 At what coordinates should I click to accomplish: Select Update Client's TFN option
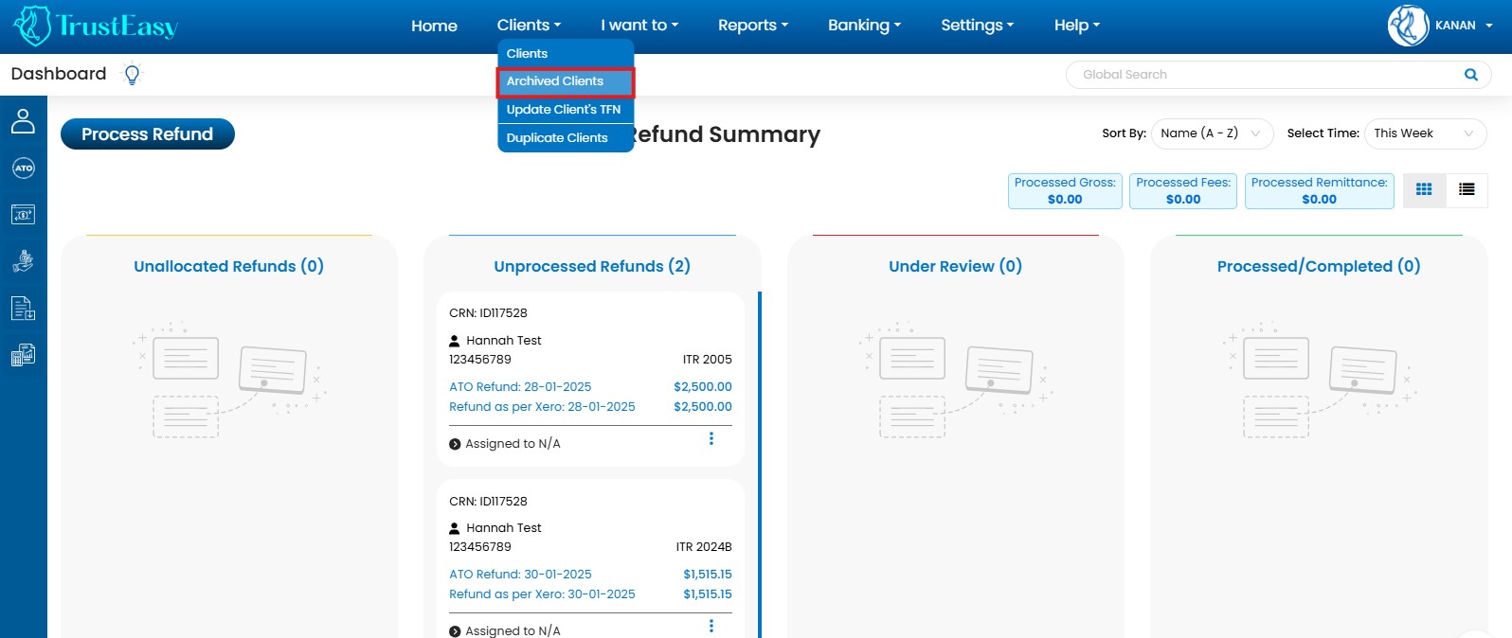tap(564, 110)
